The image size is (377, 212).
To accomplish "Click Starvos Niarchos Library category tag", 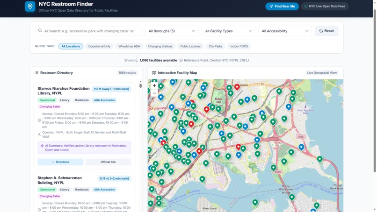I will (x=65, y=100).
